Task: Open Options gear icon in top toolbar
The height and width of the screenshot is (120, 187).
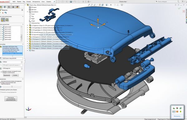Action: (89, 2)
